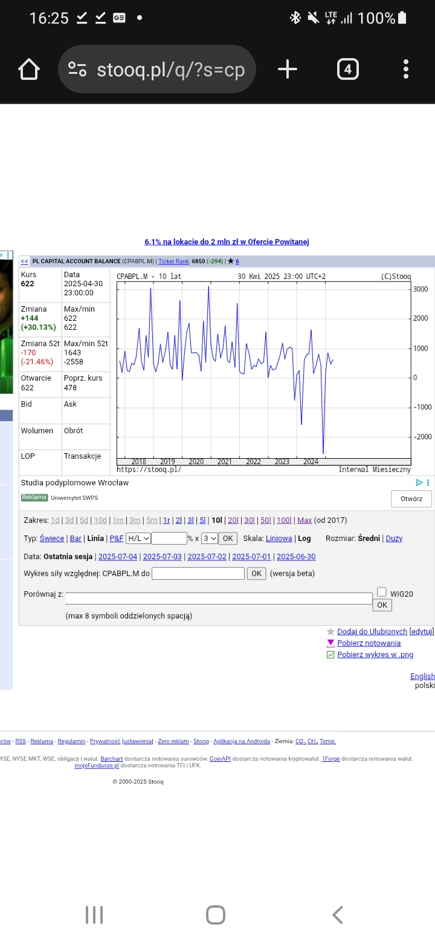Switch language to English
This screenshot has height=944, width=435.
click(422, 677)
